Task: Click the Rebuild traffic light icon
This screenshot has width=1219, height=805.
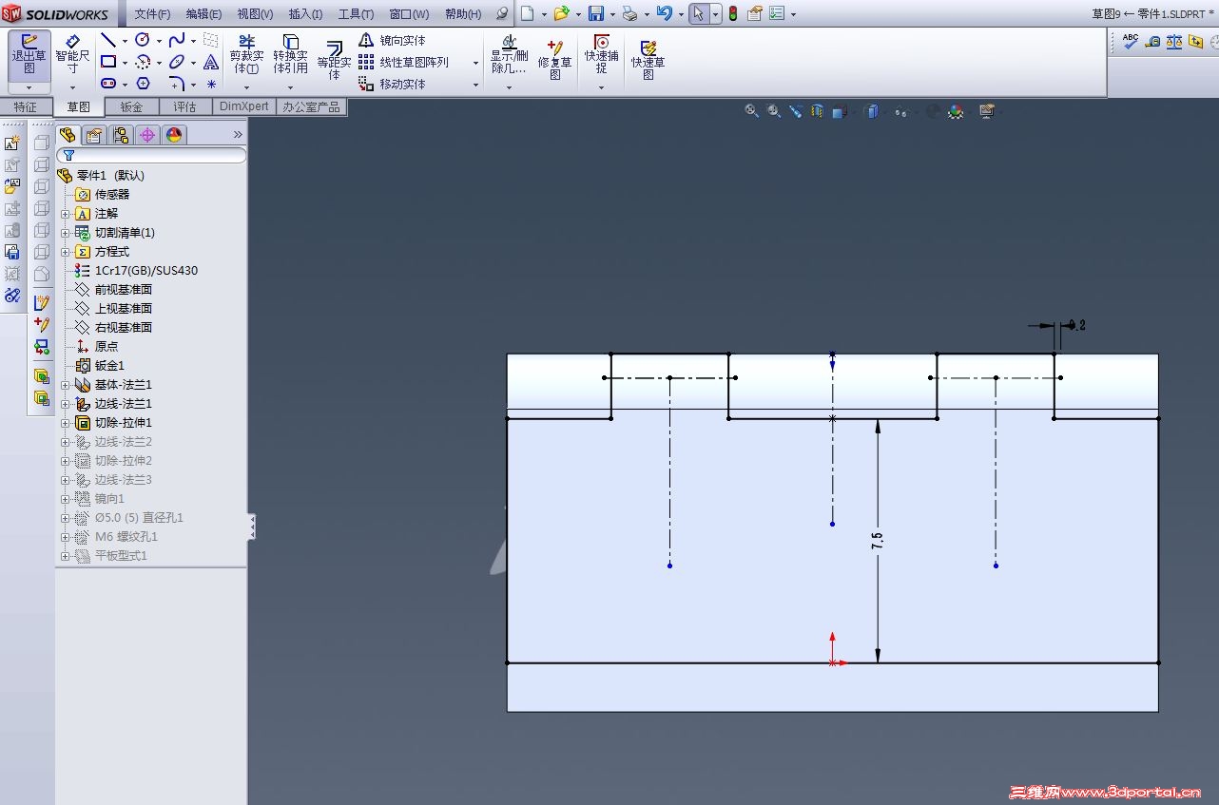Action: pyautogui.click(x=733, y=13)
